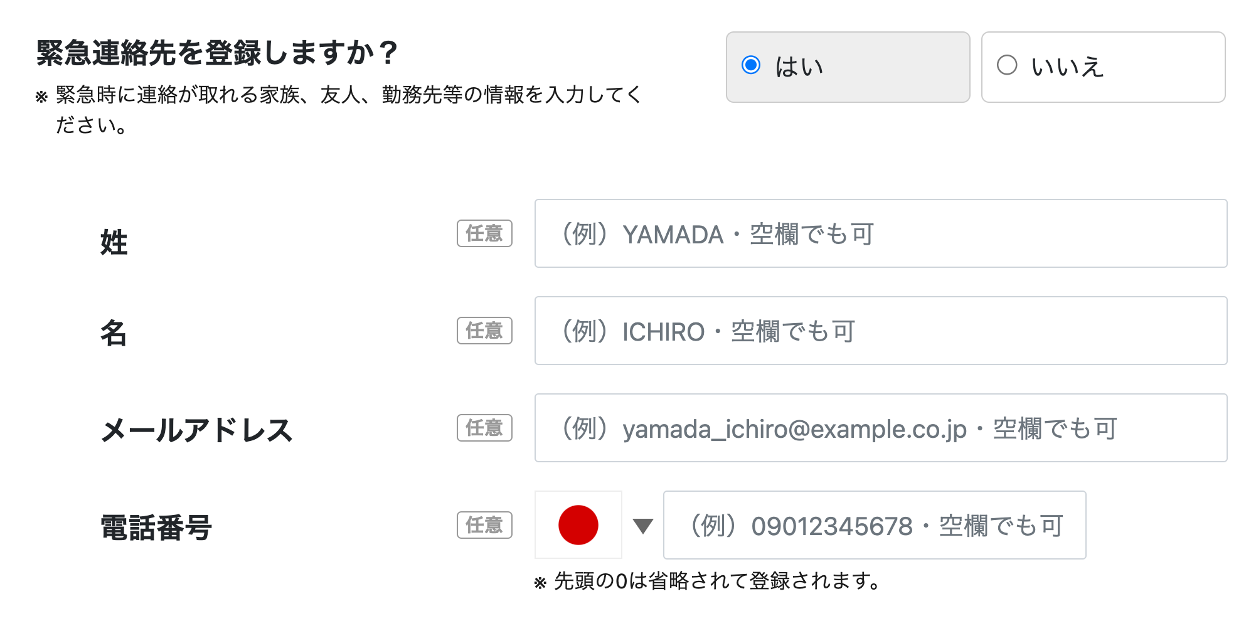Select the はい radio button
The width and height of the screenshot is (1251, 621).
pos(750,65)
